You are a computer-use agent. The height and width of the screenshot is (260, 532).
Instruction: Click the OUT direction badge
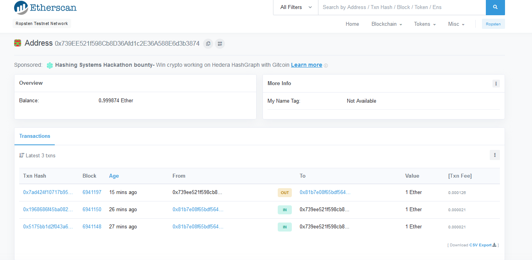point(285,192)
